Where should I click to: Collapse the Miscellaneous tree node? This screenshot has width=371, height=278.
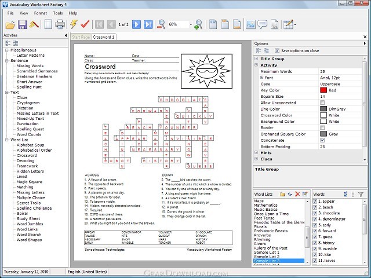point(7,50)
